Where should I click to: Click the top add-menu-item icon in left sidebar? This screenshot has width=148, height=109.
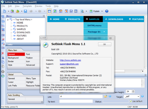coord(3,17)
